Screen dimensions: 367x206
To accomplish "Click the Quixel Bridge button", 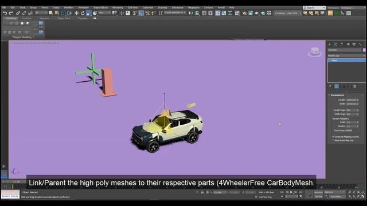I will point(10,196).
